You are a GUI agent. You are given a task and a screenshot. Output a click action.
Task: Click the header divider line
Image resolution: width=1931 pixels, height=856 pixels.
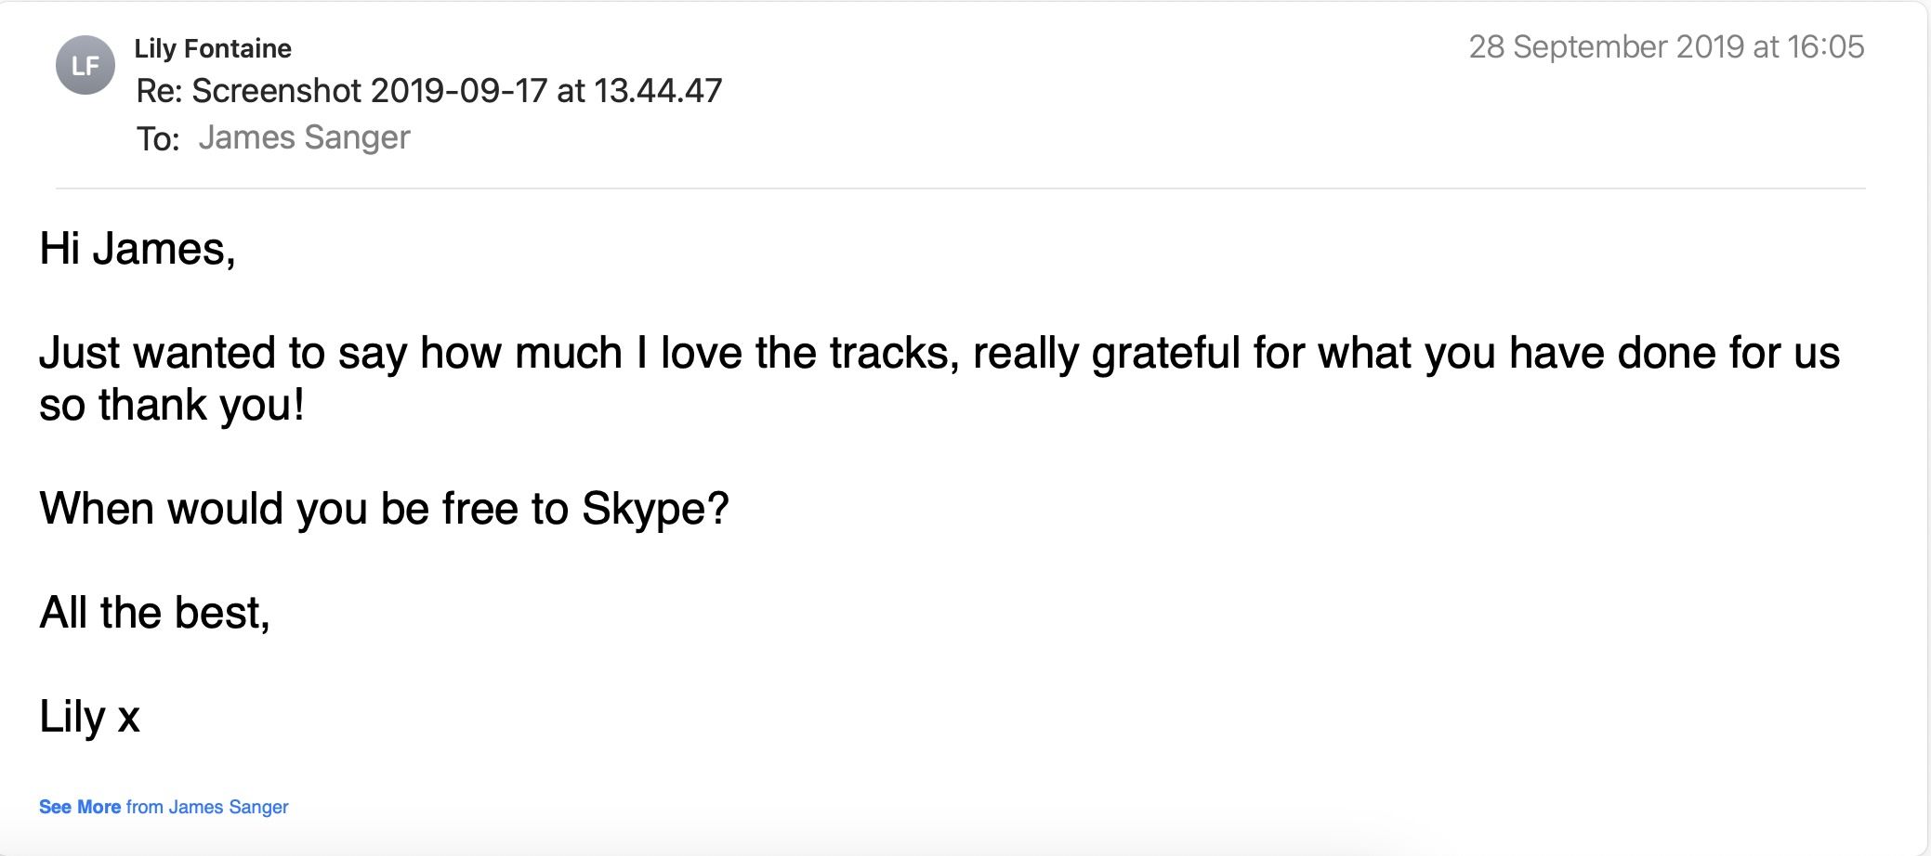960,188
